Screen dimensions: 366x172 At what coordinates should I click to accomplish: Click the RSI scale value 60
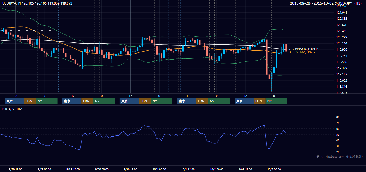338,129
